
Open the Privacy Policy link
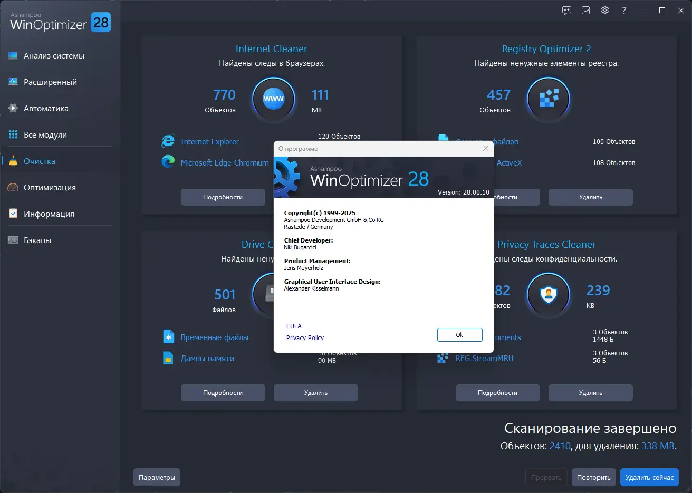pos(305,338)
